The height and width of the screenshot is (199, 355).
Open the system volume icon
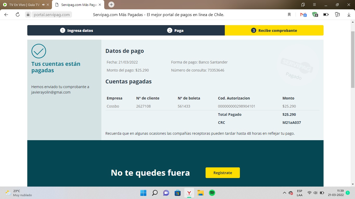pos(315,193)
